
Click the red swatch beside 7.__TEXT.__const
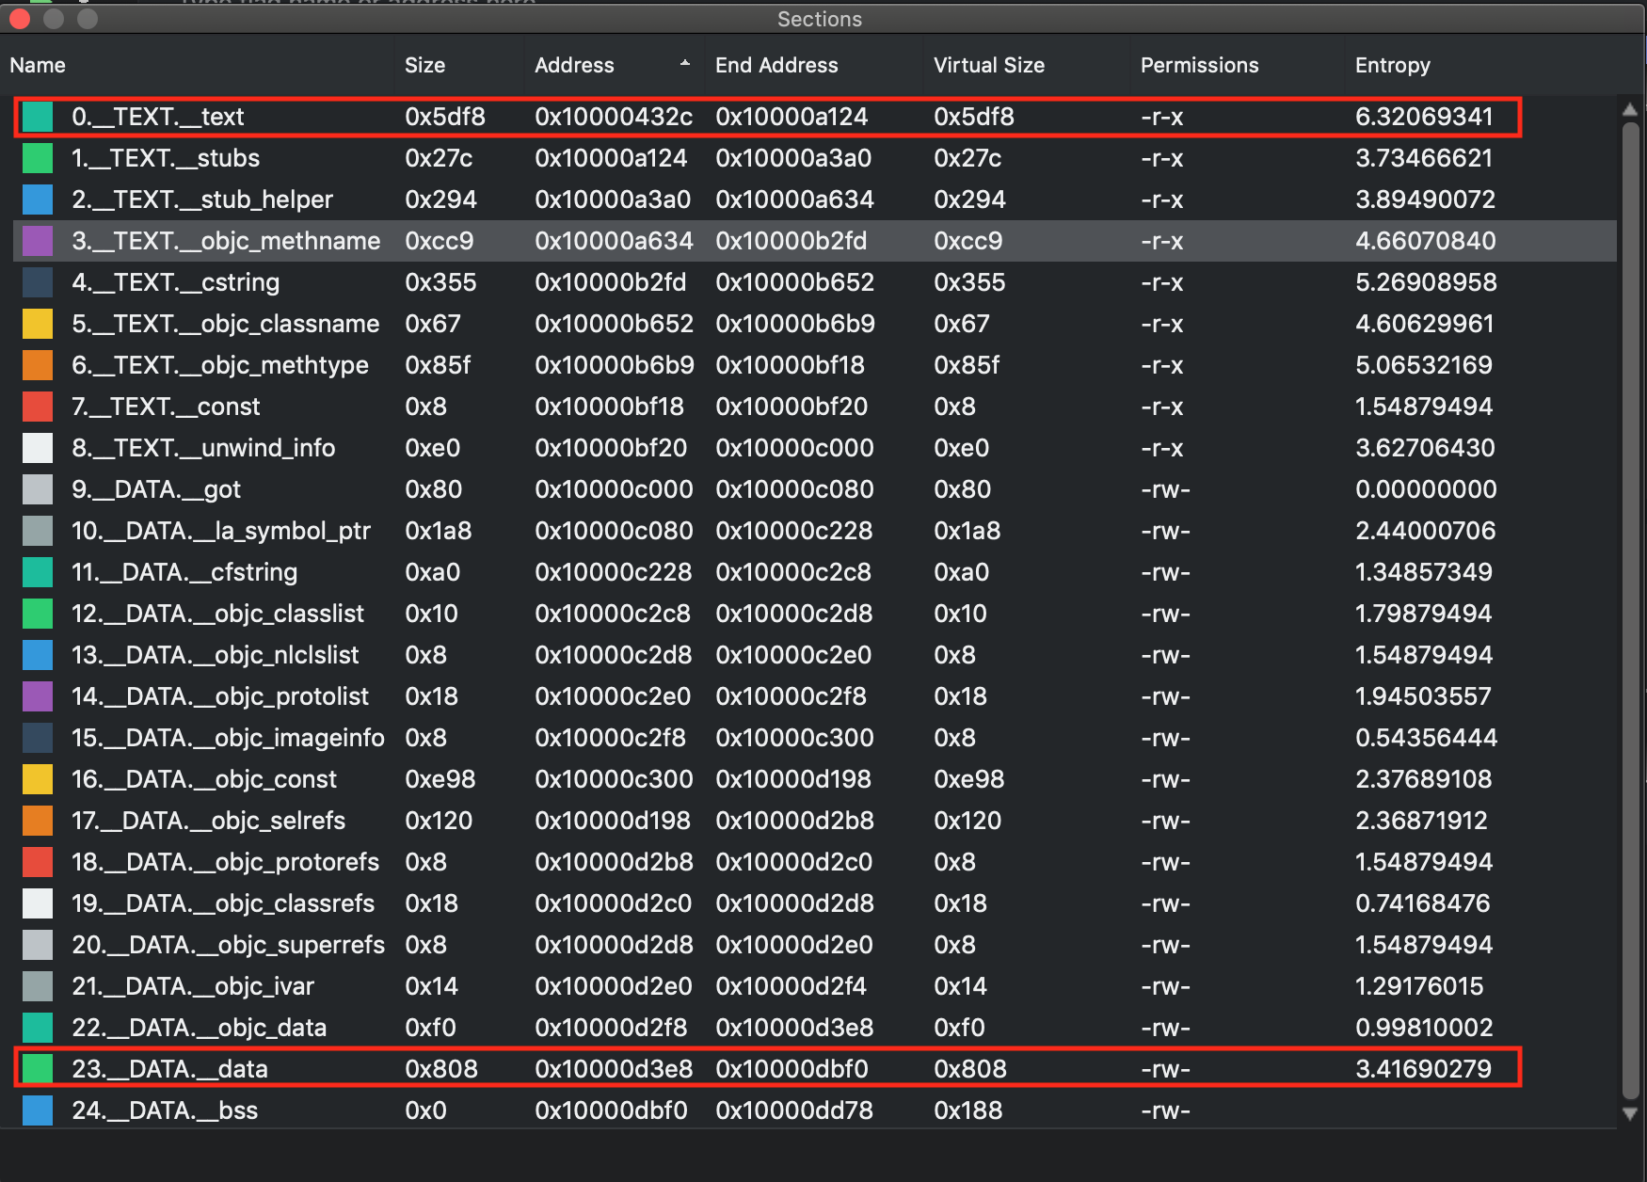(x=37, y=407)
